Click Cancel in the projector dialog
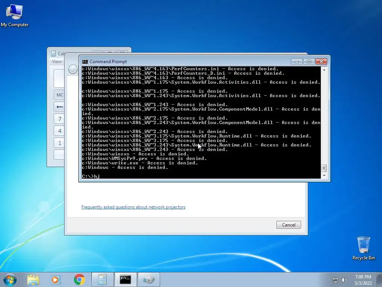The width and height of the screenshot is (382, 287). pyautogui.click(x=288, y=225)
